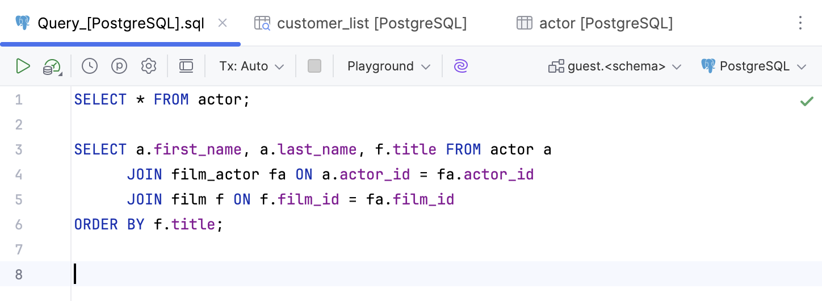
Task: Open the settings gear icon in toolbar
Action: (149, 66)
